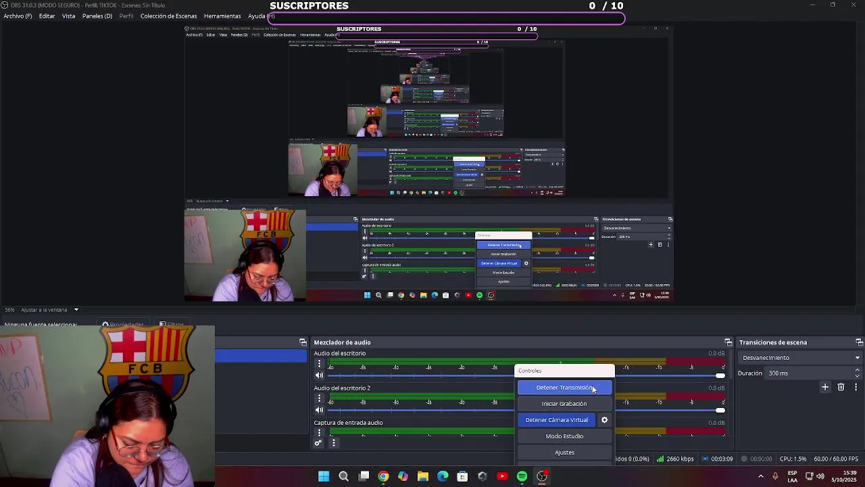This screenshot has height=487, width=865.
Task: Open the Vista menu
Action: pyautogui.click(x=68, y=16)
